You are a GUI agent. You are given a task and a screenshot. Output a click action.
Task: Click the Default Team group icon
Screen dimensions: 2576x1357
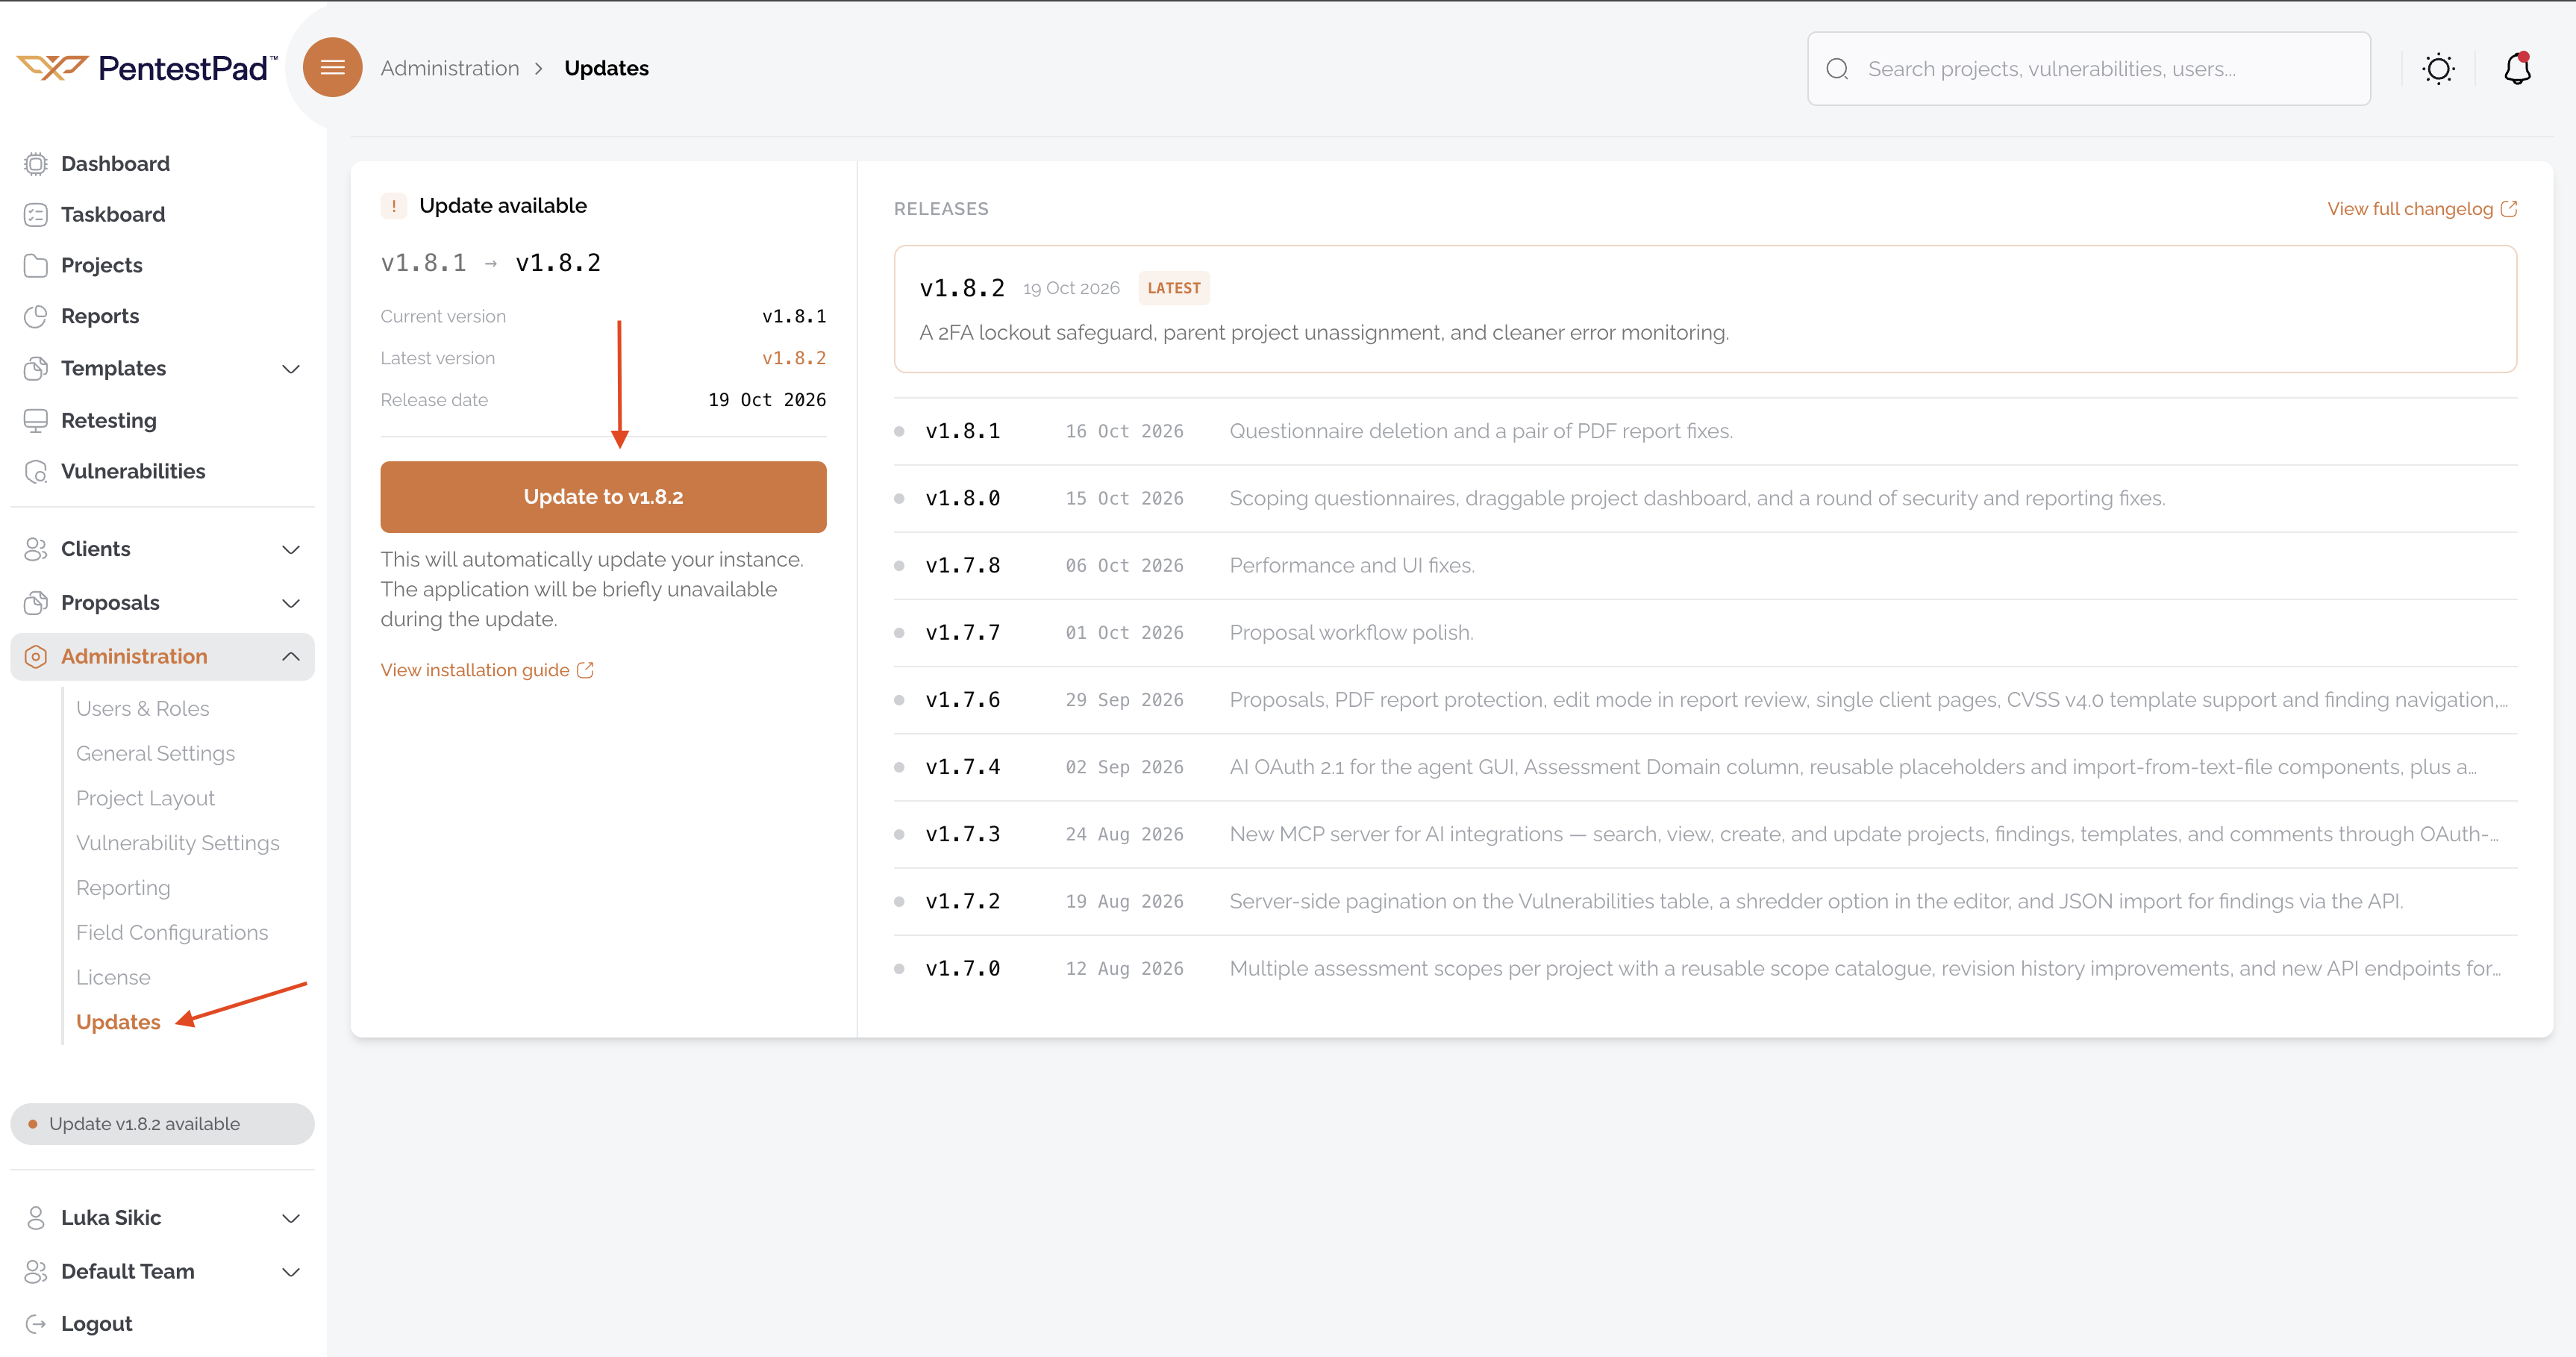[x=36, y=1272]
